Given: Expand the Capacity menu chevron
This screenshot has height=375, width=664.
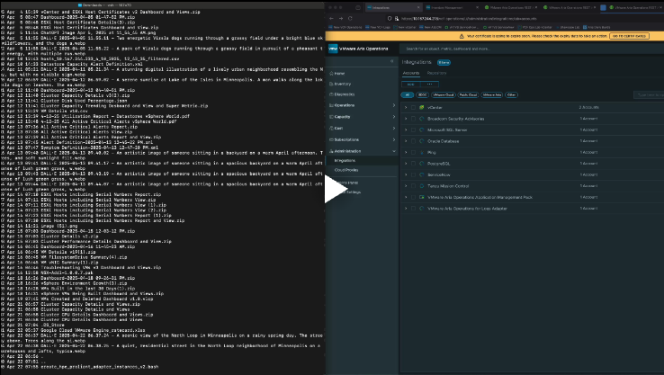Looking at the screenshot, I should [394, 117].
